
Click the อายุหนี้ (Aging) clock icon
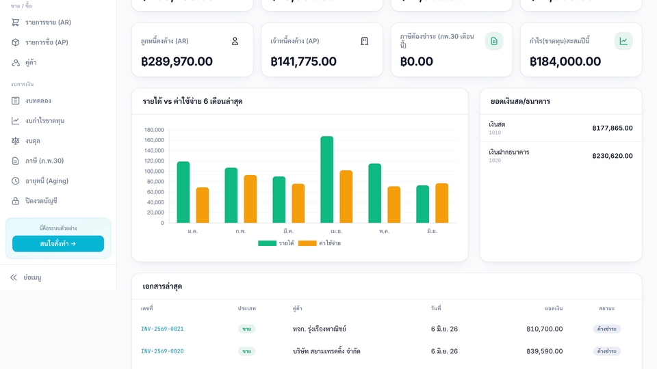(x=16, y=181)
